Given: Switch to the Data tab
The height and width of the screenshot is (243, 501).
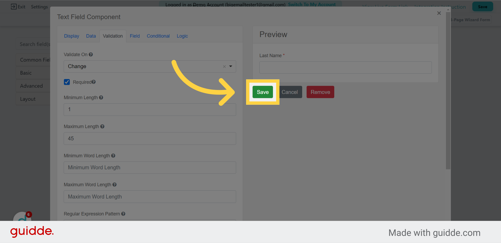Looking at the screenshot, I should tap(91, 36).
